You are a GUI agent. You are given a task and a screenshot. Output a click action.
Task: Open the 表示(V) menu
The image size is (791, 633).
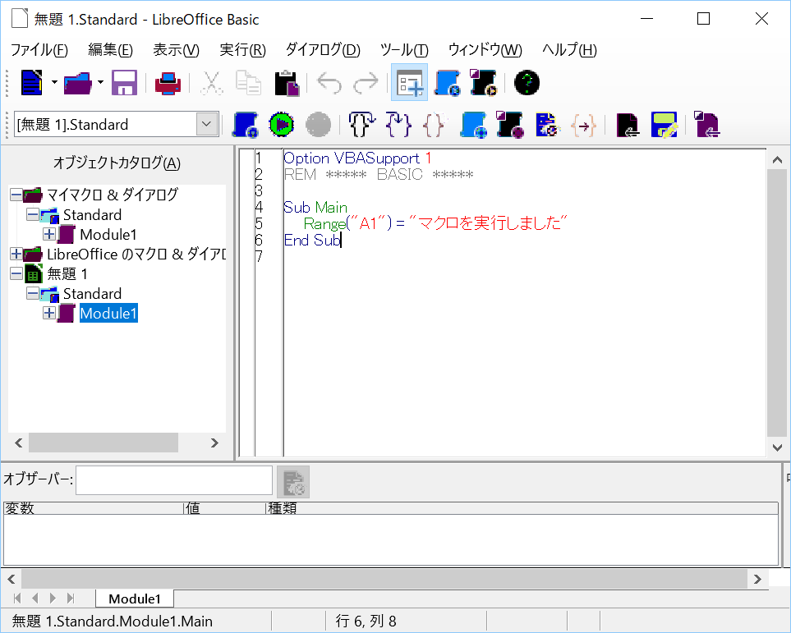pos(176,50)
